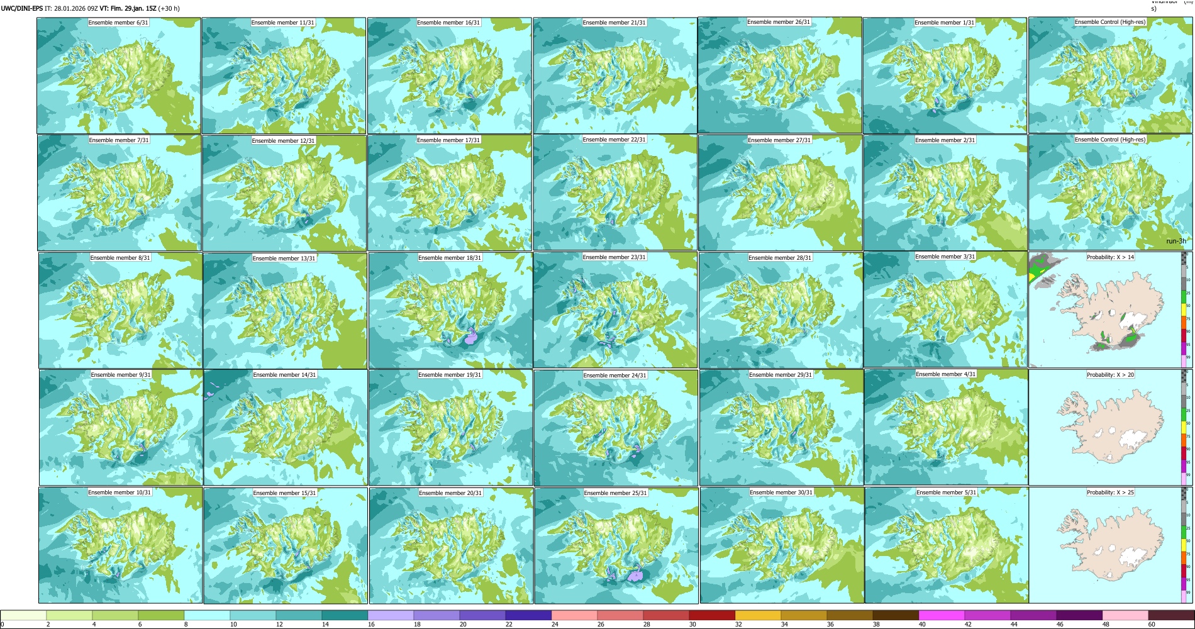The height and width of the screenshot is (629, 1195).
Task: Pick the yellow 32–34 legend swatch
Action: point(758,615)
